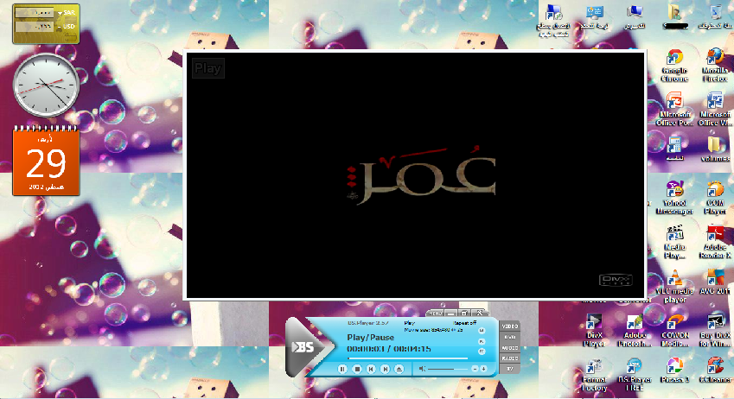Select Microsoft Office Word desktop shortcut

click(715, 110)
